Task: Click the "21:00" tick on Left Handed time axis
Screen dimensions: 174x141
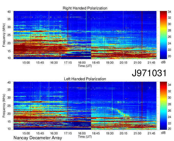Action: [x=137, y=133]
